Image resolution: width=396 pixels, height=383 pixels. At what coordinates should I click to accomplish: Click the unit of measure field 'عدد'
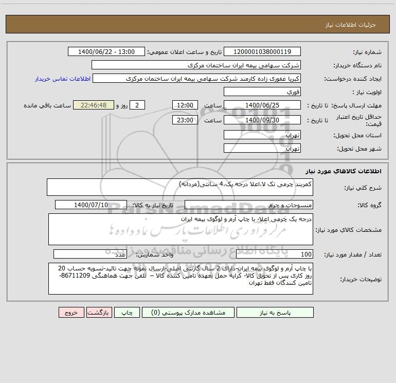click(x=90, y=254)
